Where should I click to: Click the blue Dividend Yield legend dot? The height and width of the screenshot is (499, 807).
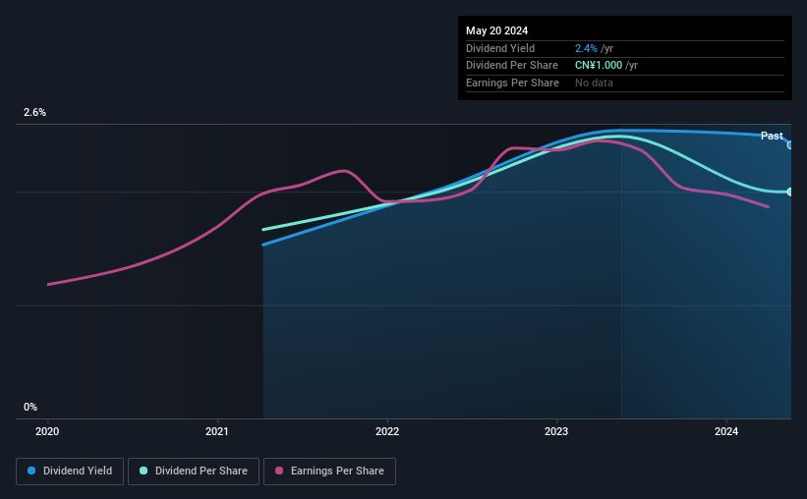pos(31,471)
